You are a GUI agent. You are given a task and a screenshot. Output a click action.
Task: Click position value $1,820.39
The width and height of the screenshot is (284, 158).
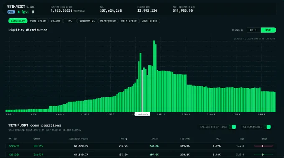[x=81, y=146]
